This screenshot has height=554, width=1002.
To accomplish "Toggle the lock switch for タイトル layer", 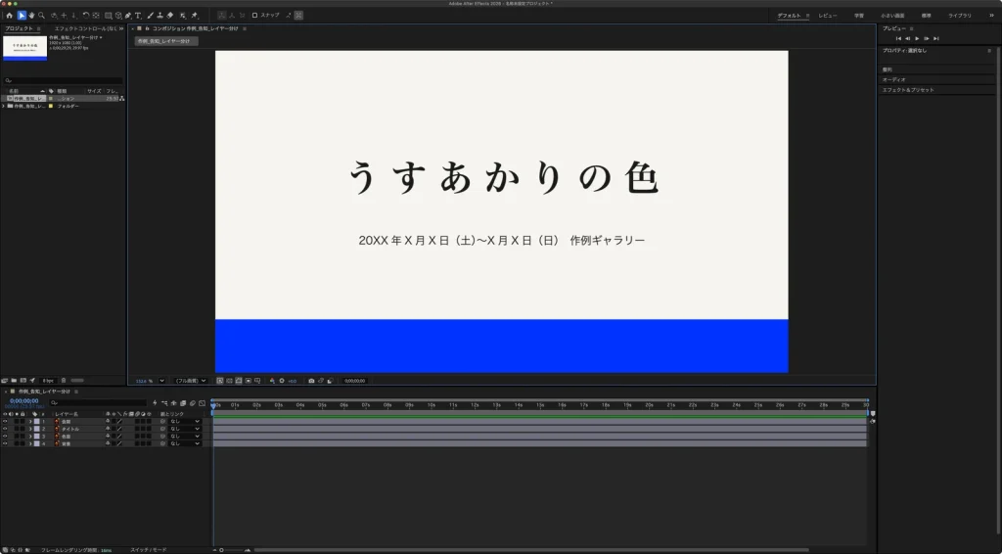I will tap(23, 429).
